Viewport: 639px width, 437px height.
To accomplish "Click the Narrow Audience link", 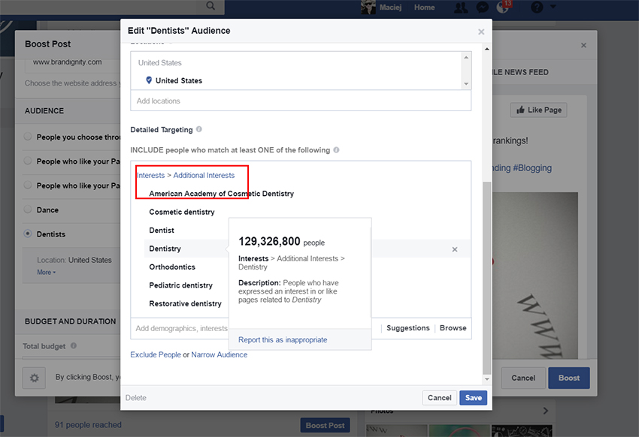I will coord(220,354).
